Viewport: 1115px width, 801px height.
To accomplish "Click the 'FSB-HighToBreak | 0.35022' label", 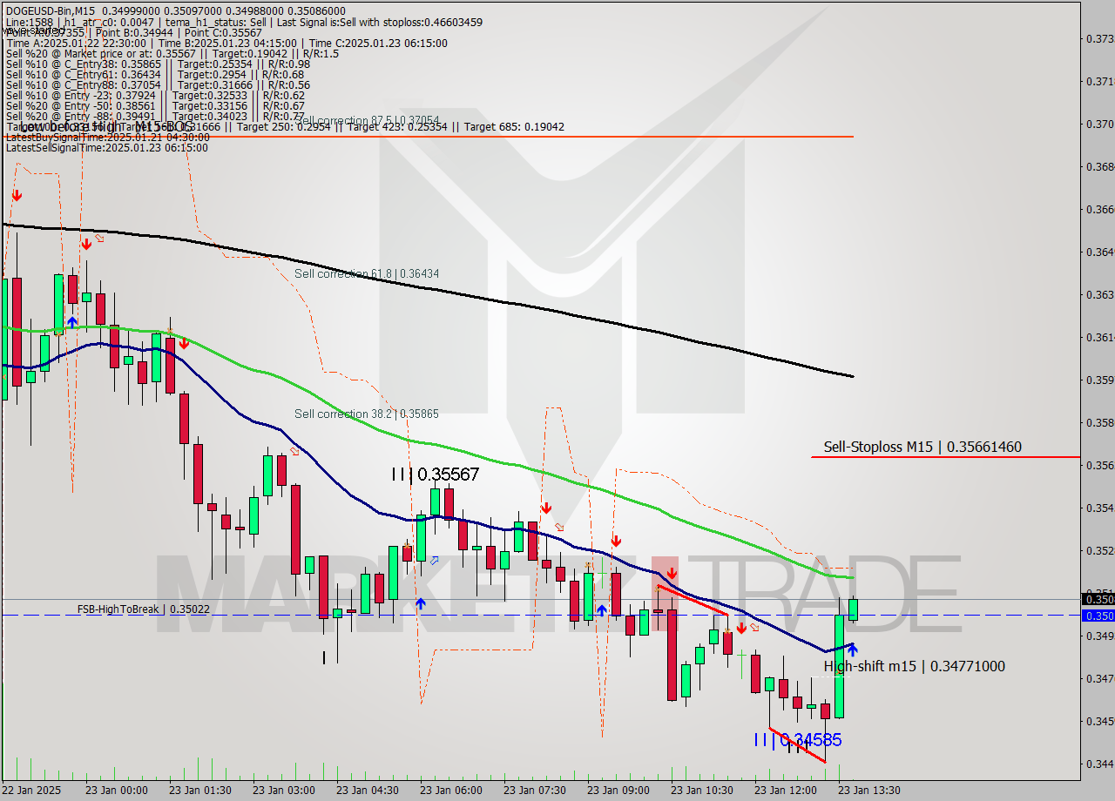I will coord(143,609).
